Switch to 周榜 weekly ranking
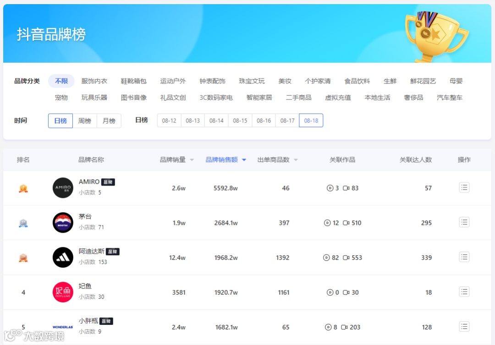This screenshot has width=495, height=345. click(85, 120)
